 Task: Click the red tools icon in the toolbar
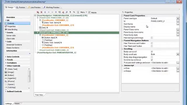point(63,12)
